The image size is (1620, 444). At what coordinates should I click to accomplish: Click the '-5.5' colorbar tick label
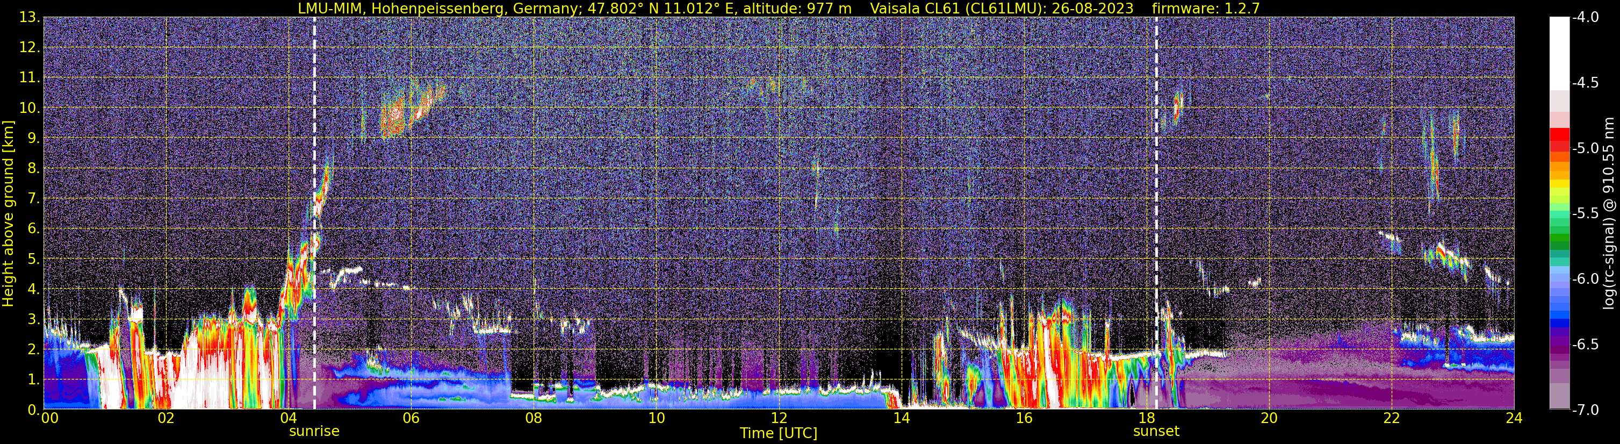(1585, 214)
